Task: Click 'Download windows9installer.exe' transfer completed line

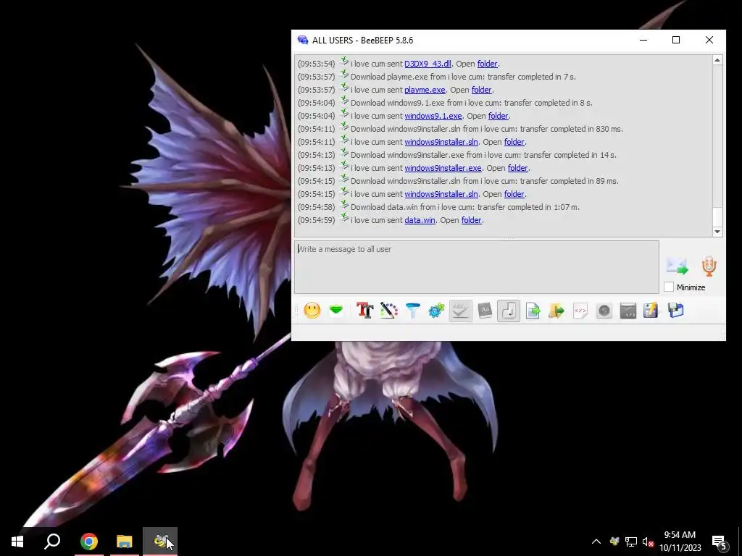Action: pyautogui.click(x=483, y=155)
